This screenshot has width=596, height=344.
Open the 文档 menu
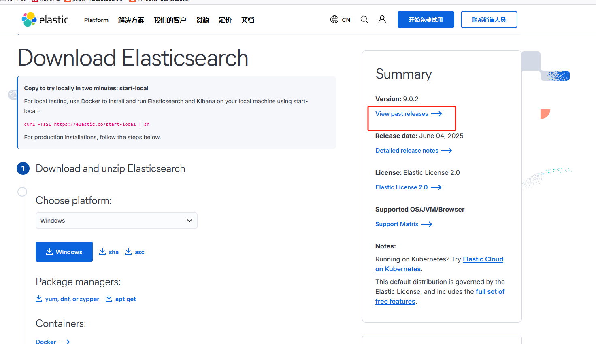(247, 20)
